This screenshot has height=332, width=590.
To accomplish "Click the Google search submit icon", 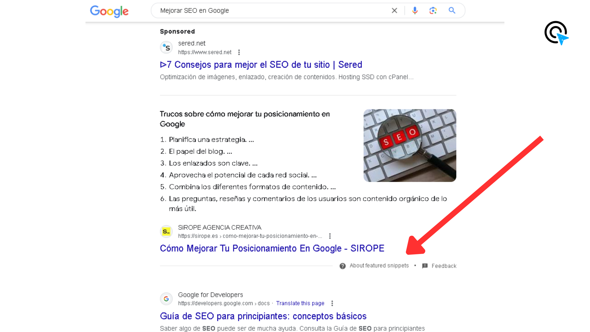I will click(452, 10).
